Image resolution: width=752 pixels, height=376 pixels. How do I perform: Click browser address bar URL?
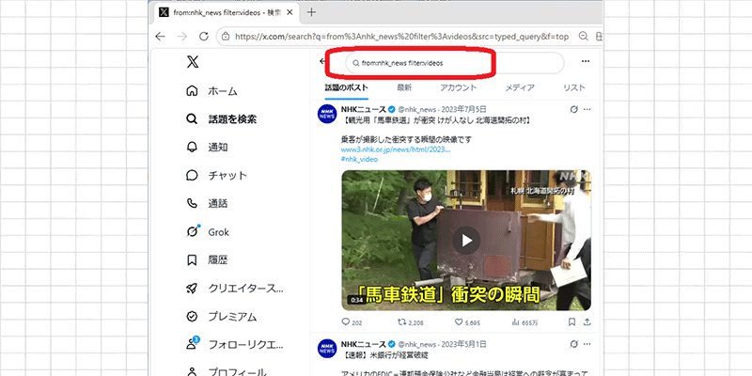(402, 37)
